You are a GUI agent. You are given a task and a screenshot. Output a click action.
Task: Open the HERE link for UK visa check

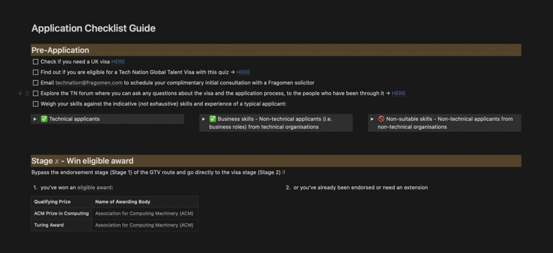118,62
